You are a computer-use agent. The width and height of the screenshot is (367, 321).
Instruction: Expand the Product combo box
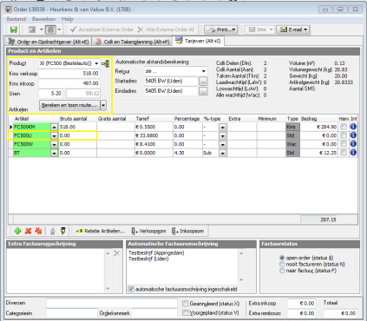[96, 63]
